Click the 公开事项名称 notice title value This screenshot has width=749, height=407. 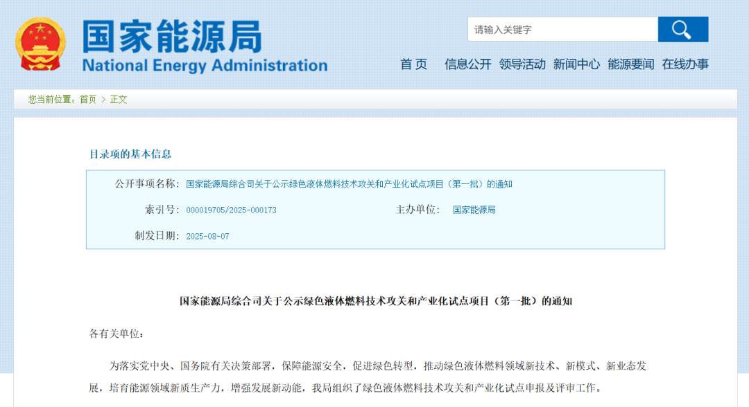click(349, 184)
